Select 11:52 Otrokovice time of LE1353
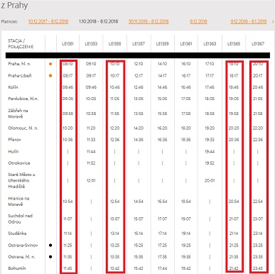The image size is (275, 274). tap(91, 163)
